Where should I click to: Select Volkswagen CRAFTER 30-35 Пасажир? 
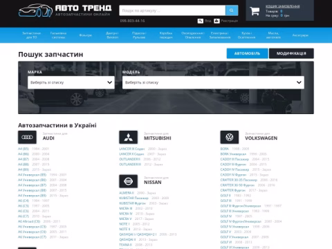coord(239,180)
